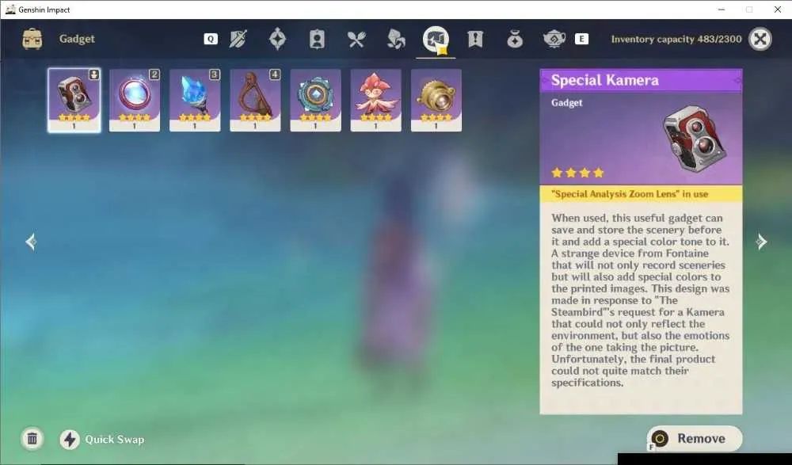This screenshot has height=465, width=792.
Task: Close the inventory with X button
Action: click(x=760, y=39)
